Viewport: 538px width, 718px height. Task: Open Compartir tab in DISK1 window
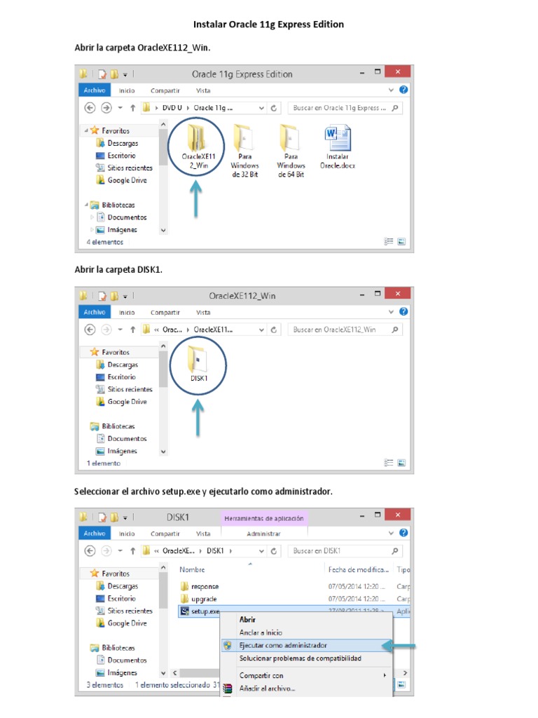pos(165,534)
